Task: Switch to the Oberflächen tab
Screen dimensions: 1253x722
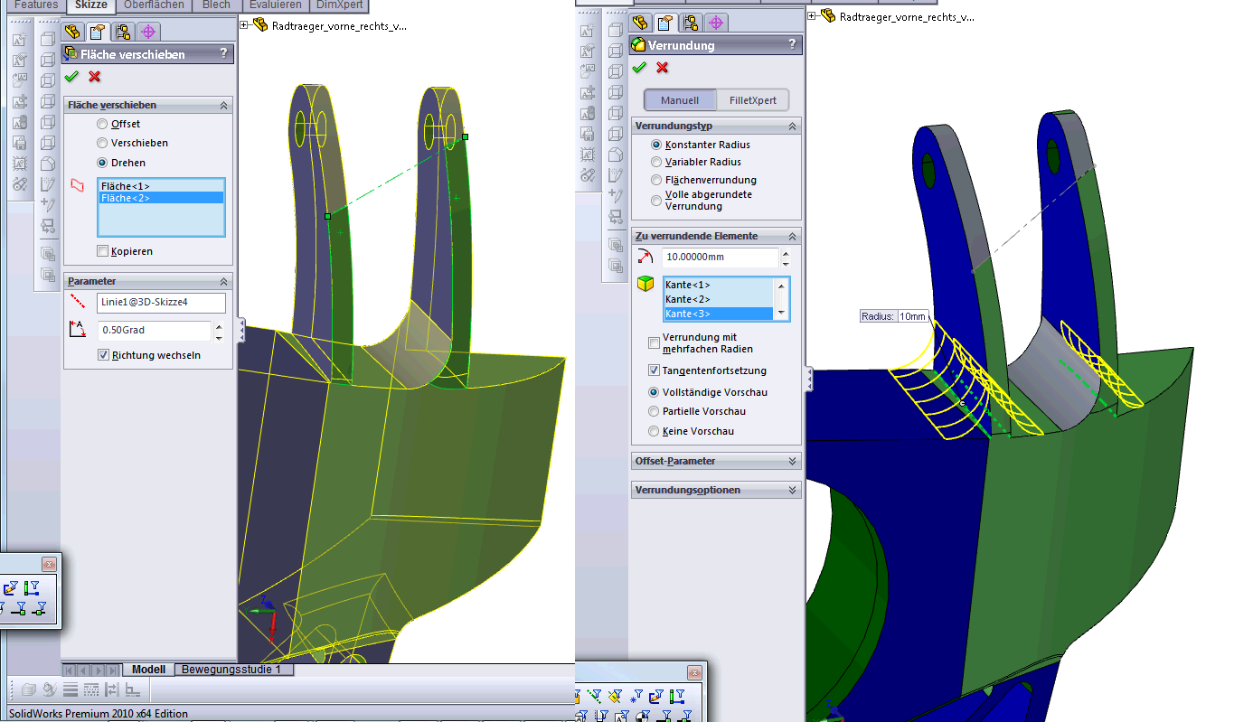Action: tap(155, 5)
